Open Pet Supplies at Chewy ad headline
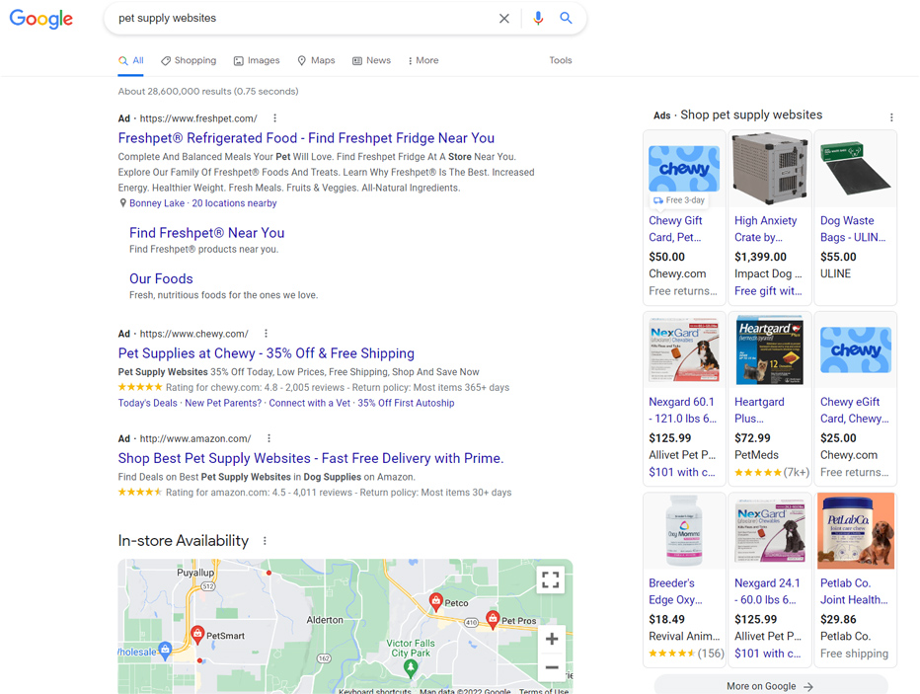Image resolution: width=920 pixels, height=694 pixels. pos(267,353)
